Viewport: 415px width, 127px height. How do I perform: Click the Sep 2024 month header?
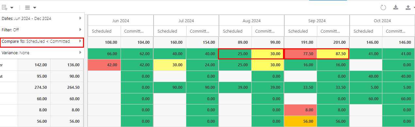pyautogui.click(x=317, y=21)
